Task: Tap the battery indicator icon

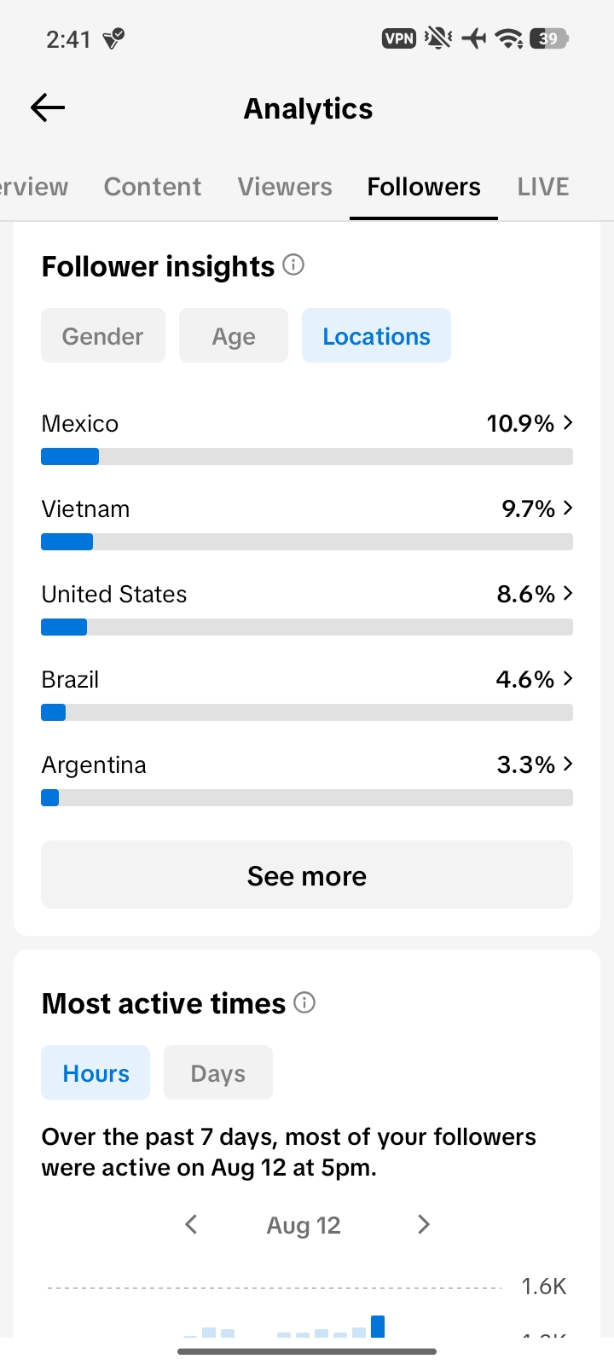Action: pyautogui.click(x=549, y=38)
